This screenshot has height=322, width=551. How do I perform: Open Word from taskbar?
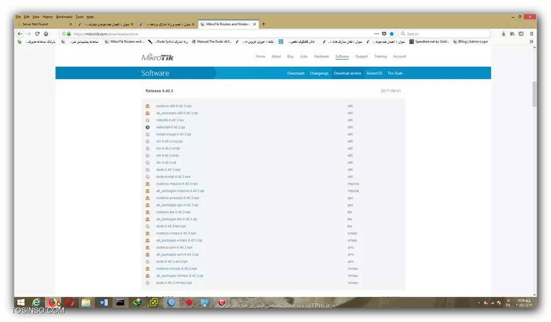(x=103, y=302)
